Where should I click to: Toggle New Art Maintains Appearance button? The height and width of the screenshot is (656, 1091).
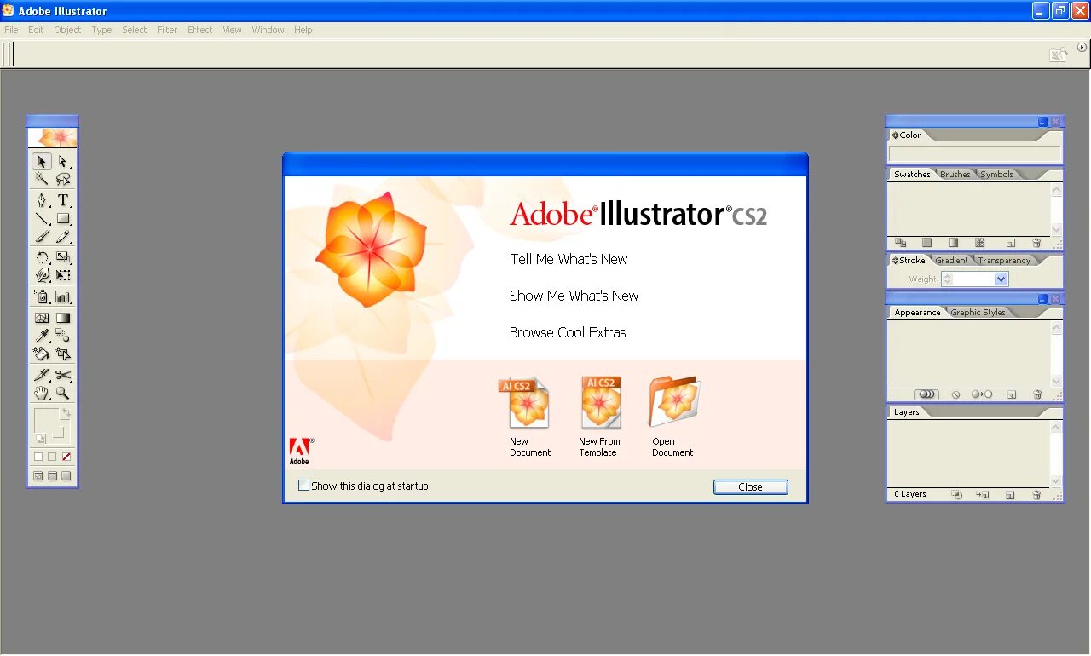[926, 394]
